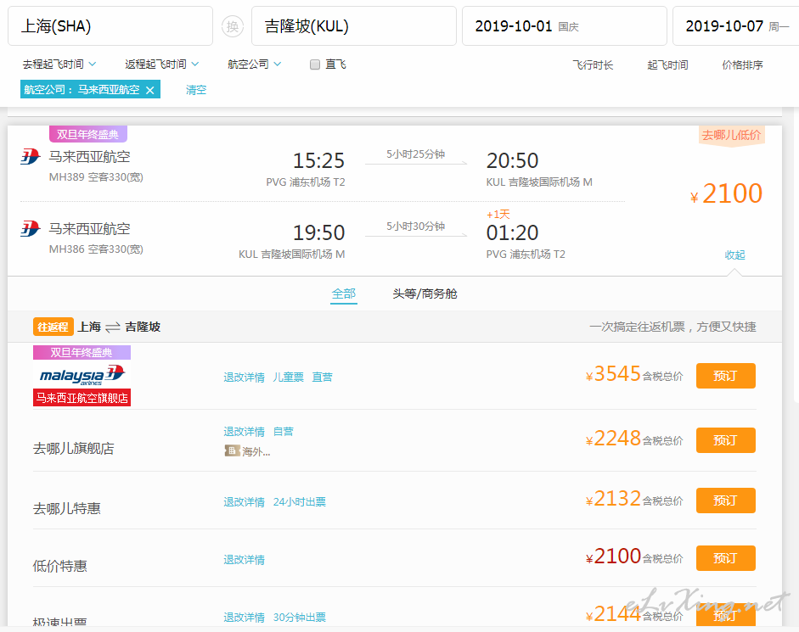Screen dimensions: 799x632
Task: Sort results by 价格排序
Action: click(x=742, y=65)
